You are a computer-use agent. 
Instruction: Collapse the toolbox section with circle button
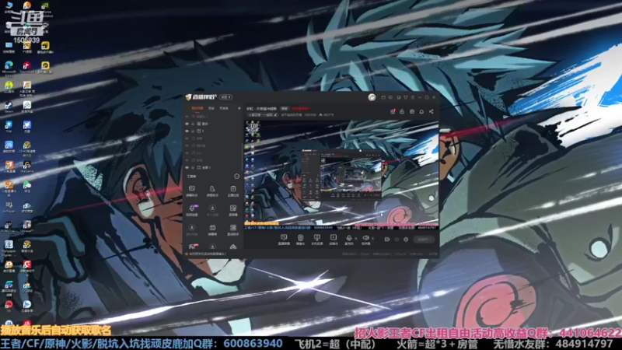[x=237, y=177]
